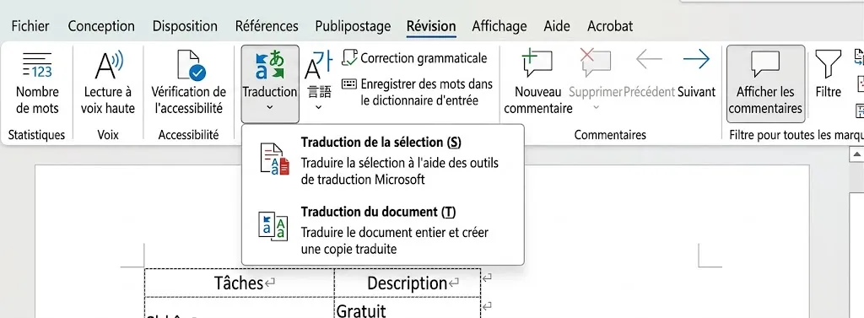Click the Traduction du document icon
This screenshot has width=864, height=318.
tap(273, 227)
